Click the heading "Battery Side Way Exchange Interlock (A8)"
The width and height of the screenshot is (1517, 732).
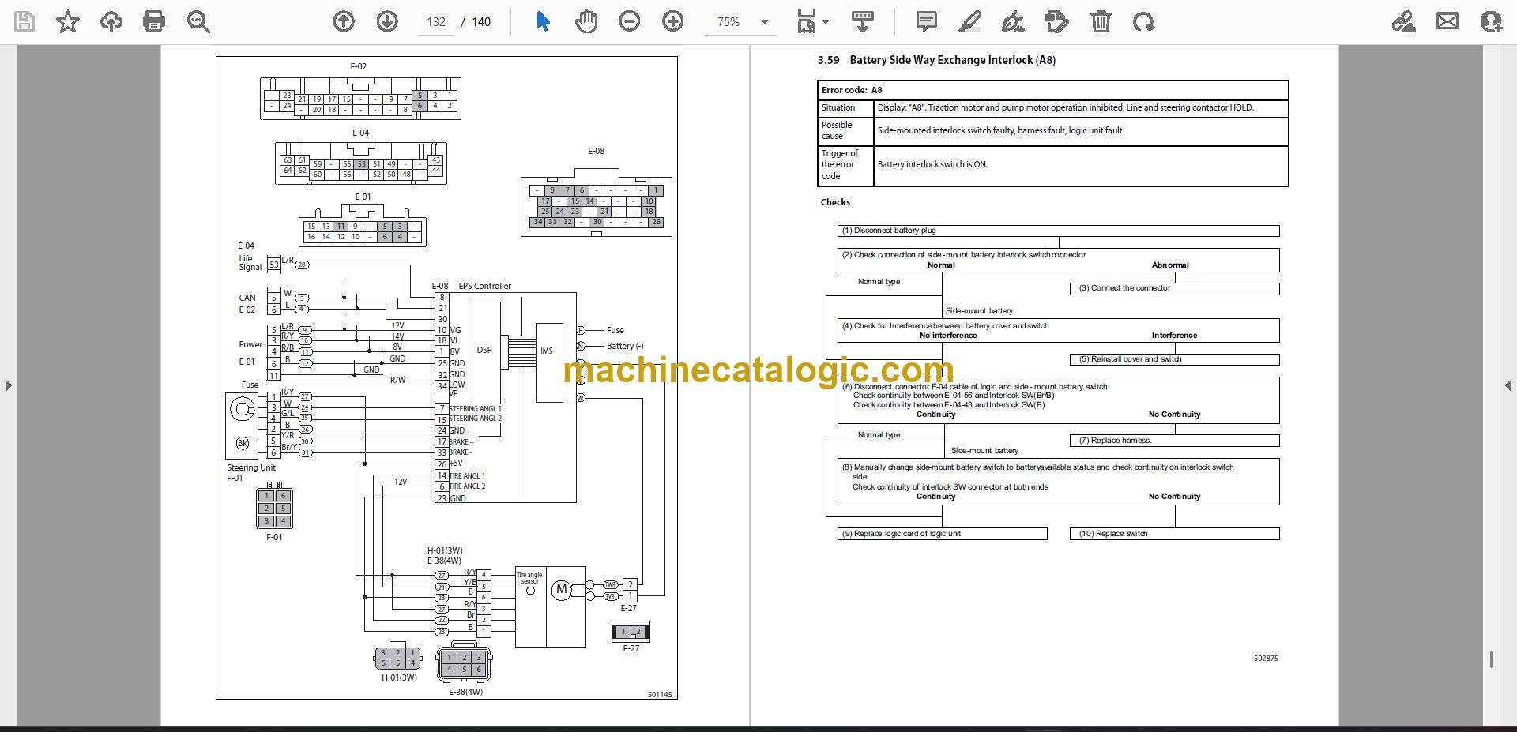point(952,60)
